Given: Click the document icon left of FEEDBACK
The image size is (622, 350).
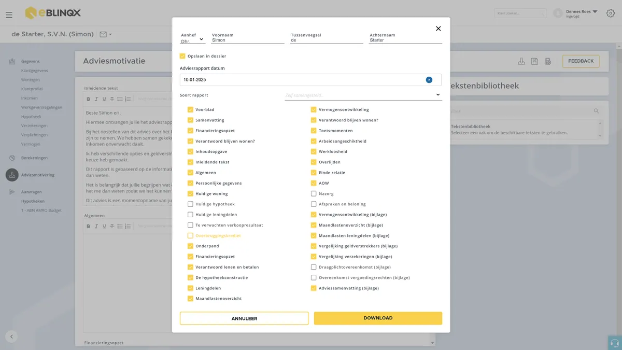Looking at the screenshot, I should [x=548, y=61].
